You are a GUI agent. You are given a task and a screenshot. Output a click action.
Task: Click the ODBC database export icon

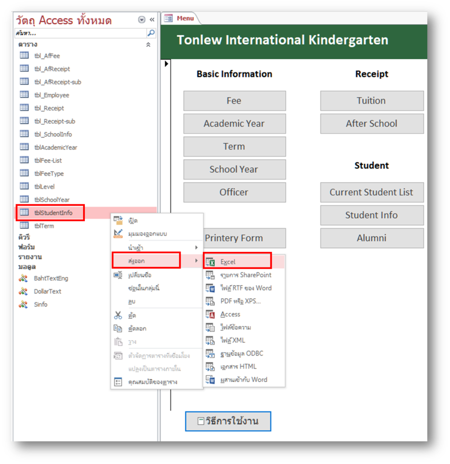coord(210,353)
